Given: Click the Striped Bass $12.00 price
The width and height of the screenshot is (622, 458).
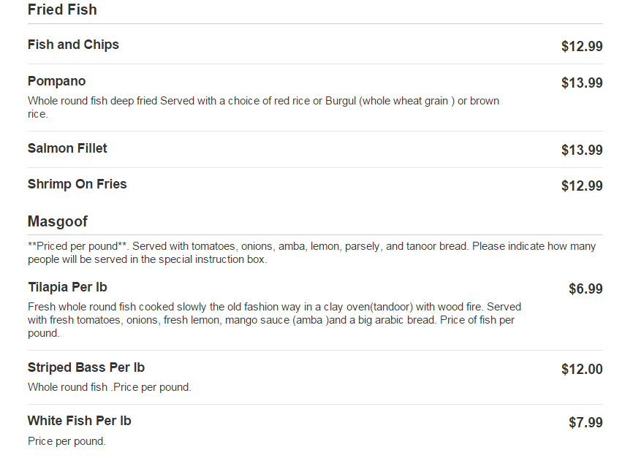Looking at the screenshot, I should tap(581, 370).
